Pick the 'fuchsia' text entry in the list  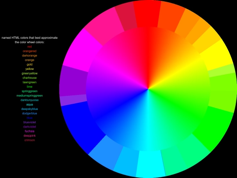coord(30,131)
